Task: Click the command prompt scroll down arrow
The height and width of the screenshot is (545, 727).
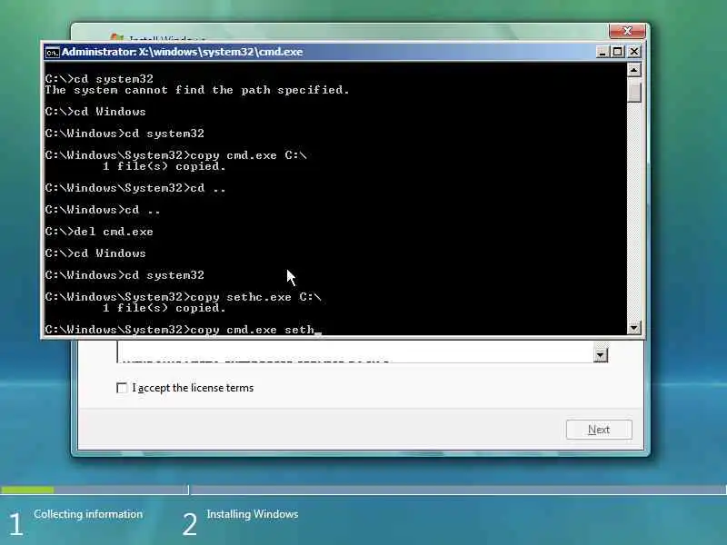Action: (633, 328)
